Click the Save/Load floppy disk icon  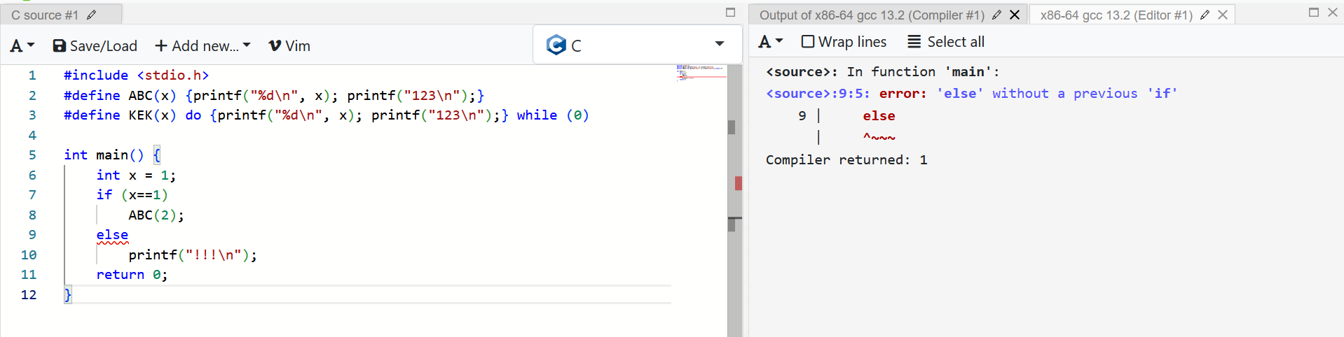(60, 45)
